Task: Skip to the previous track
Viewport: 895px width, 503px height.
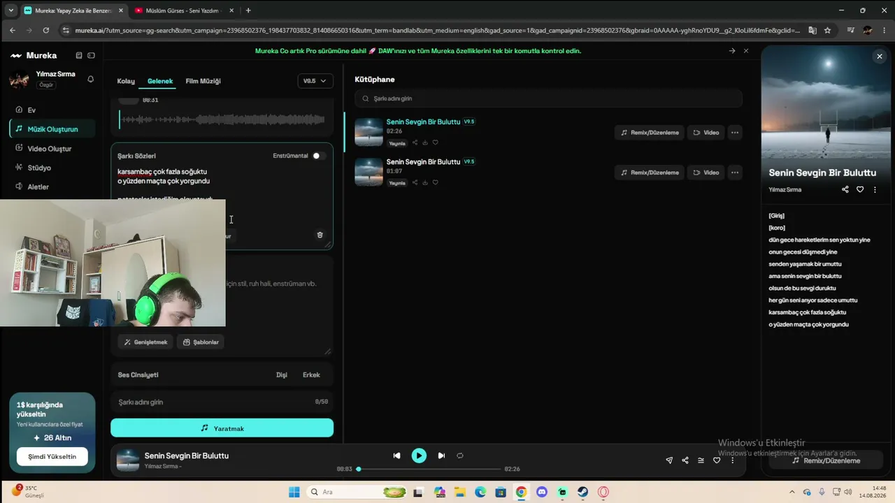Action: (396, 455)
